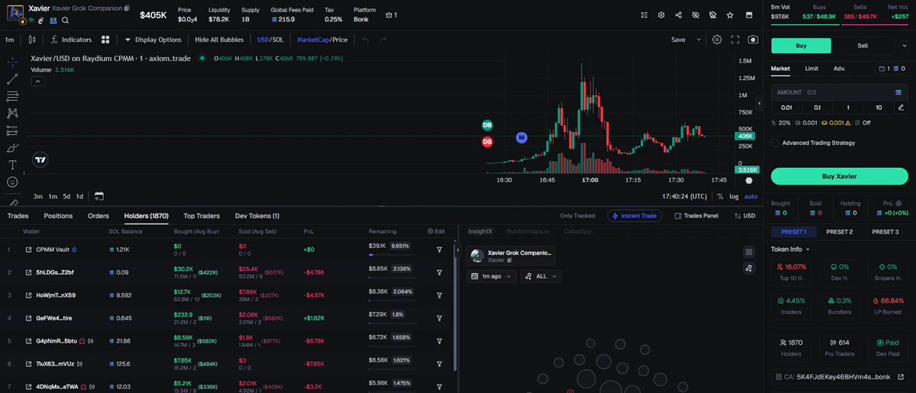
Task: Click the candlestick chart style icon
Action: (x=32, y=40)
